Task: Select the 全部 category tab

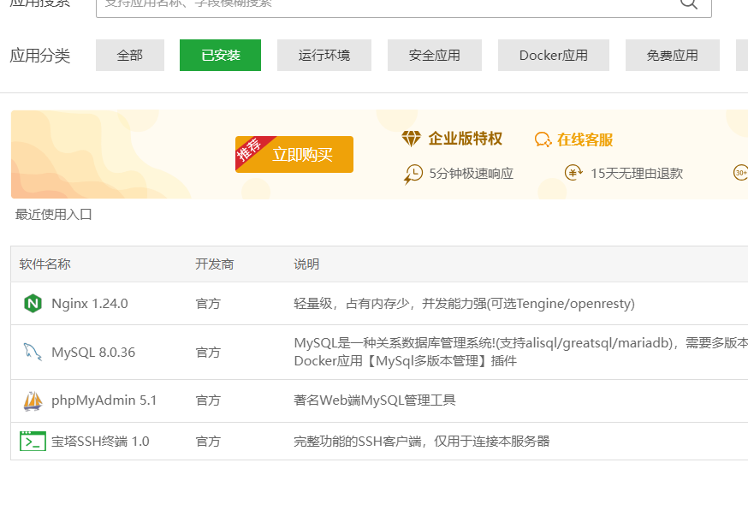Action: [x=130, y=56]
